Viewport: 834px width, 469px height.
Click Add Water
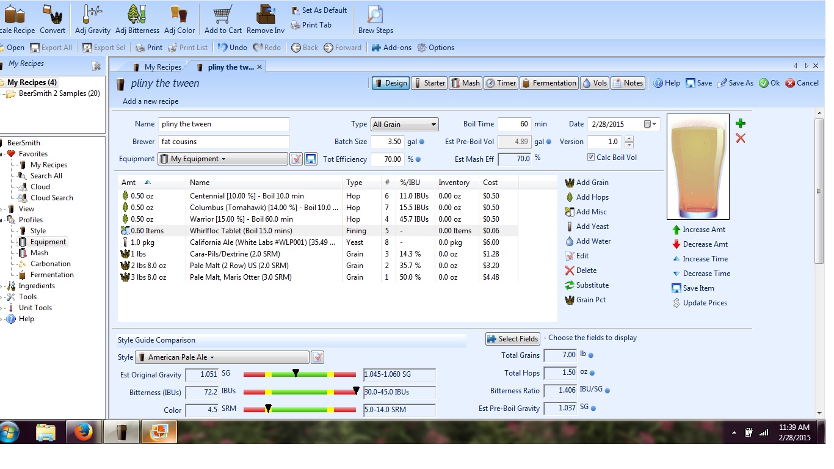point(588,241)
